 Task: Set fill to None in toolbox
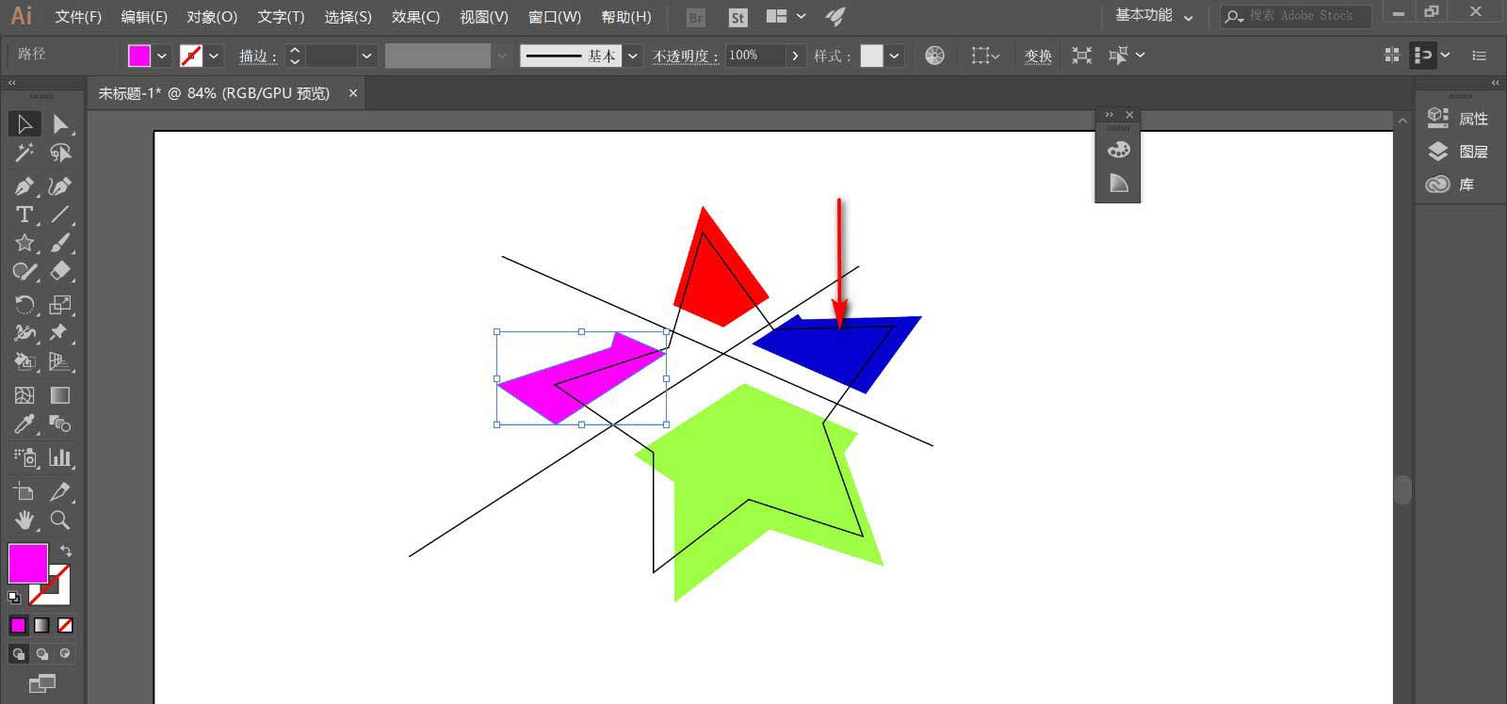point(65,625)
